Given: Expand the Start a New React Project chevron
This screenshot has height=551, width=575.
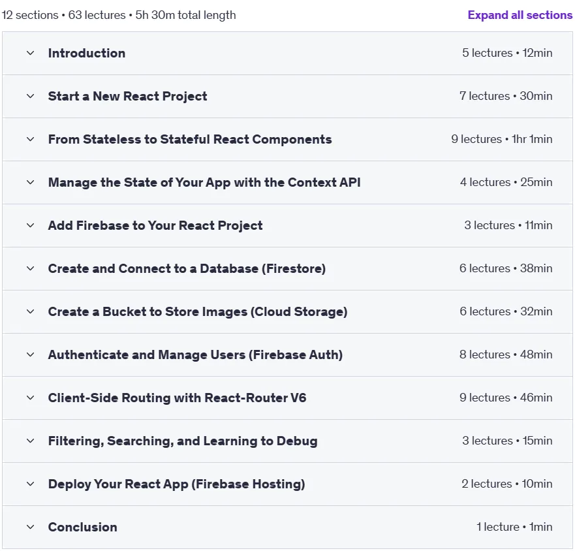Looking at the screenshot, I should coord(31,96).
